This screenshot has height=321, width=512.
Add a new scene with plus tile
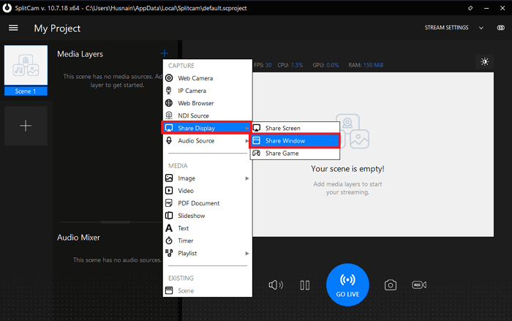tap(26, 126)
